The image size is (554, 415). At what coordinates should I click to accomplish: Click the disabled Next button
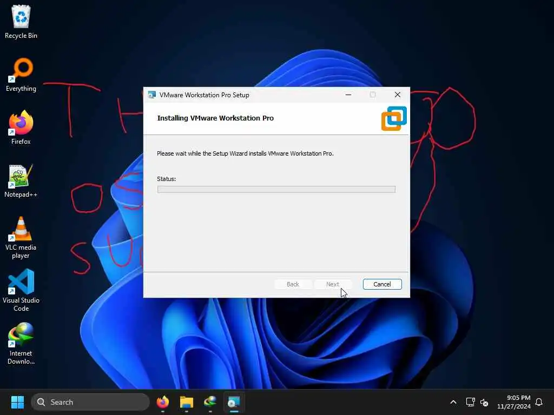333,284
